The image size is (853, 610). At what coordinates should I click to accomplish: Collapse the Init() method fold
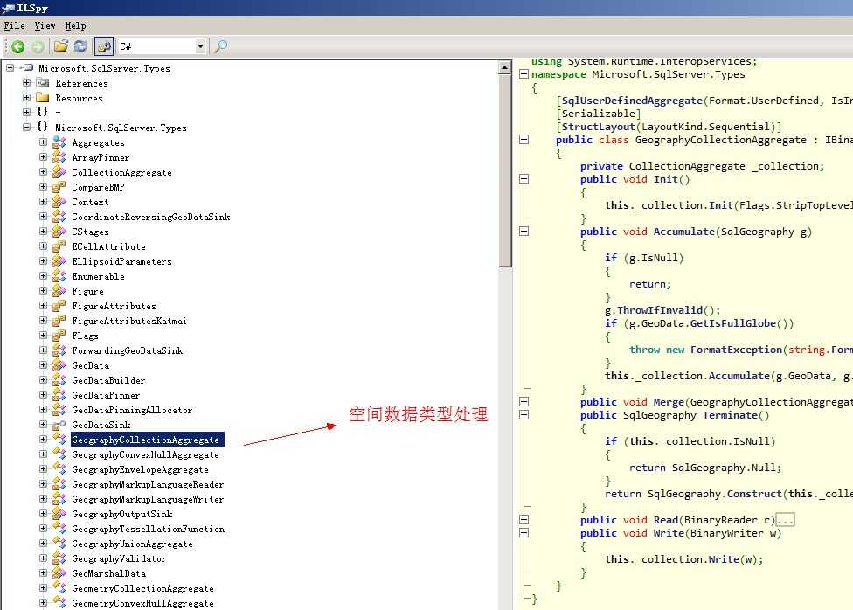coord(524,178)
